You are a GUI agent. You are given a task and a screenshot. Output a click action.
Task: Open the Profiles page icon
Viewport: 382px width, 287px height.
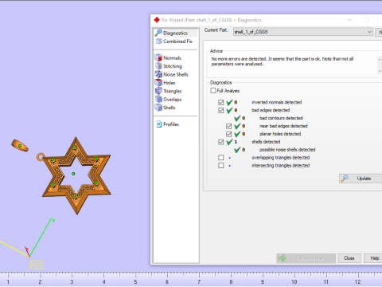coord(159,124)
